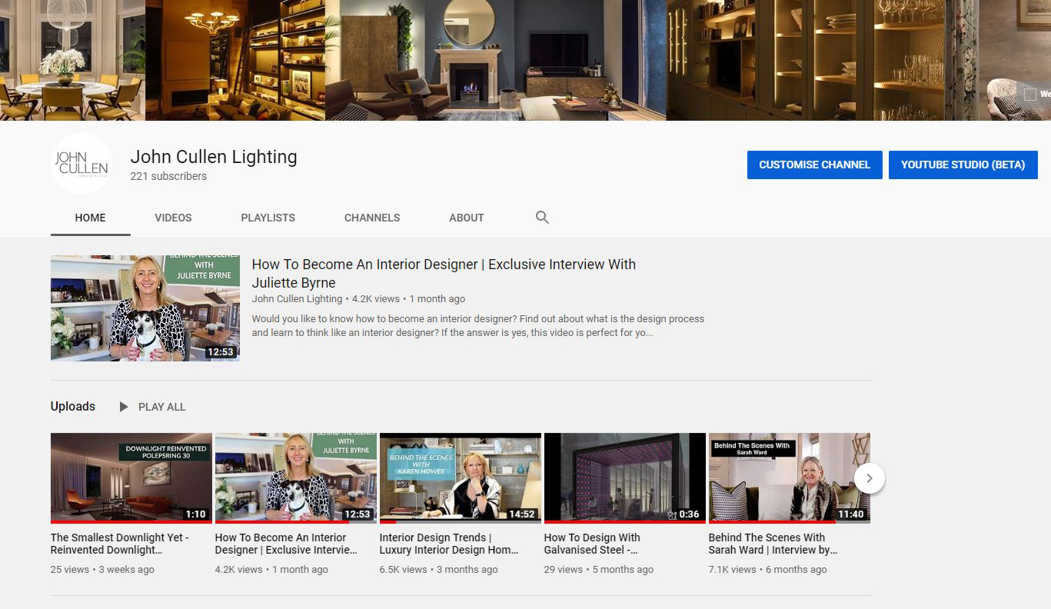Open the Sarah Ward interview thumbnail
This screenshot has height=609, width=1051.
coord(790,478)
